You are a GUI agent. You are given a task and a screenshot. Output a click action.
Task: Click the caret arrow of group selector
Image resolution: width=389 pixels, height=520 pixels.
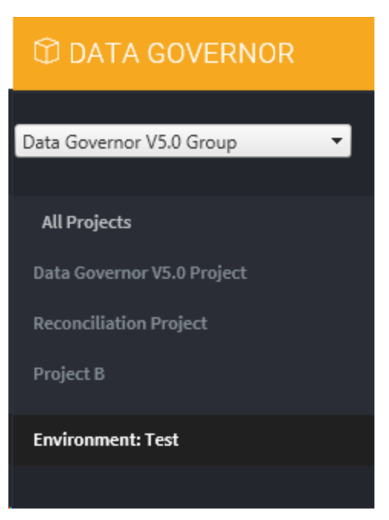point(337,141)
